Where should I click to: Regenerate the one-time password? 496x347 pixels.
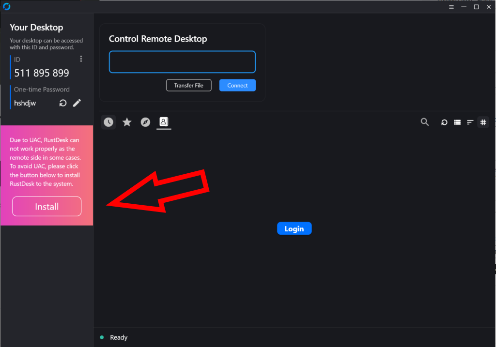(63, 103)
